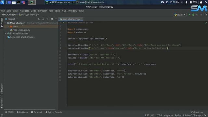Image resolution: width=208 pixels, height=117 pixels.
Task: Open the View menu
Action: tap(15, 11)
